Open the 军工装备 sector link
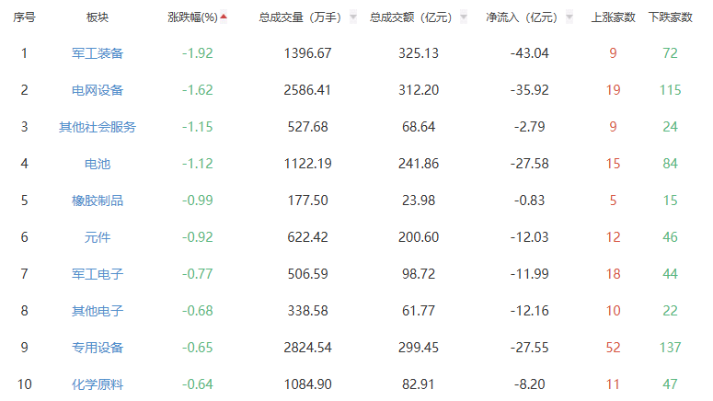Viewport: 713px width, 401px height. pos(97,53)
